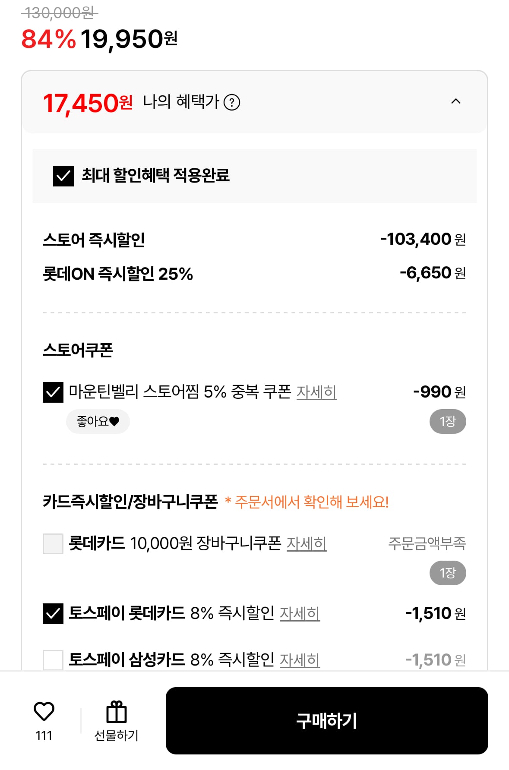Screen dimensions: 509x770
Task: Open 자세히 for 토스페이 삼성카드 discount
Action: coord(301,660)
